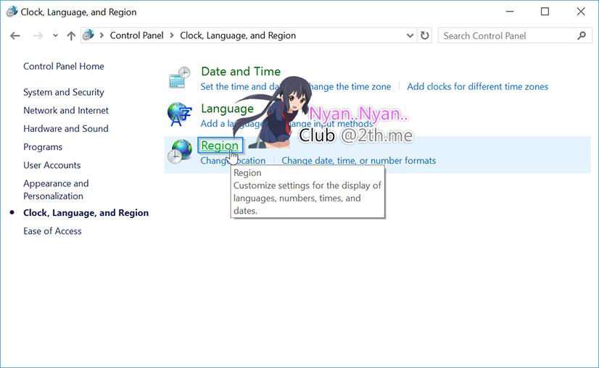Click the search magnifier icon

582,35
